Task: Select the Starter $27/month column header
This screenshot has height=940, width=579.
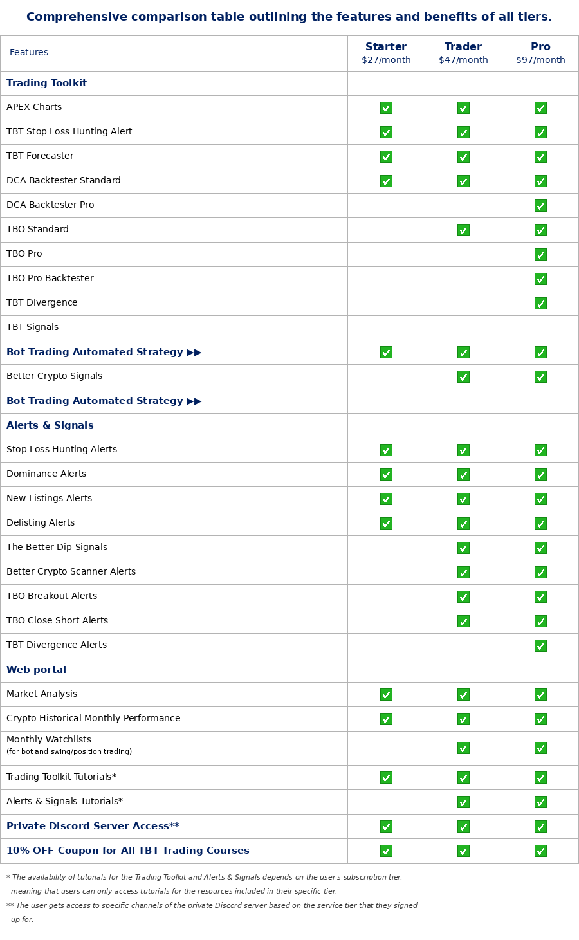Action: pos(386,53)
